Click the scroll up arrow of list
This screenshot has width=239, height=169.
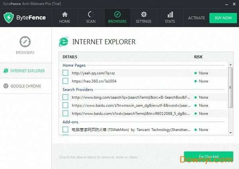point(231,65)
